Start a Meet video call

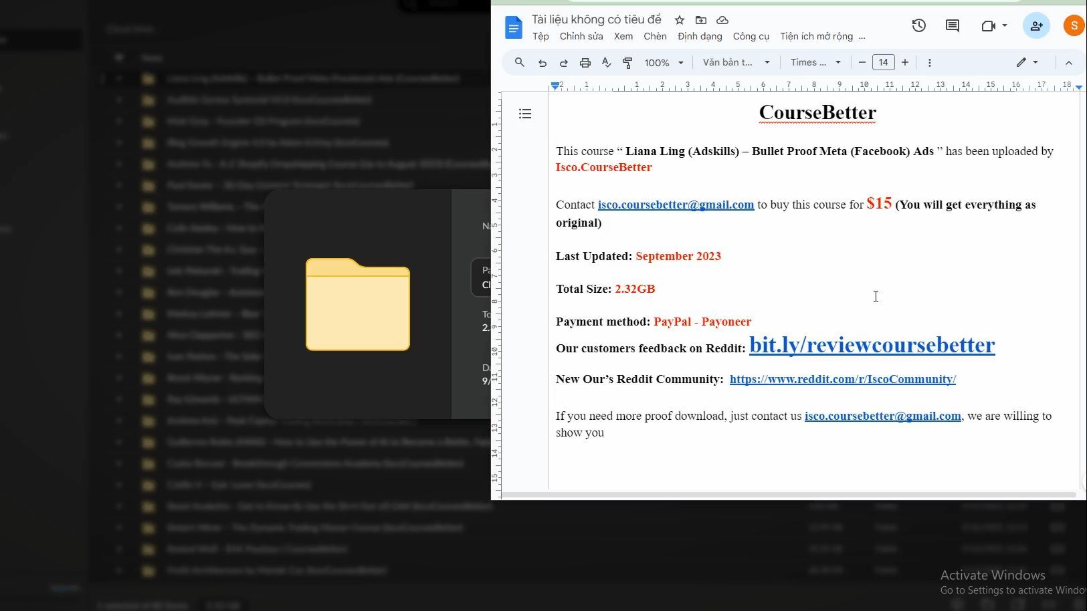click(x=988, y=25)
